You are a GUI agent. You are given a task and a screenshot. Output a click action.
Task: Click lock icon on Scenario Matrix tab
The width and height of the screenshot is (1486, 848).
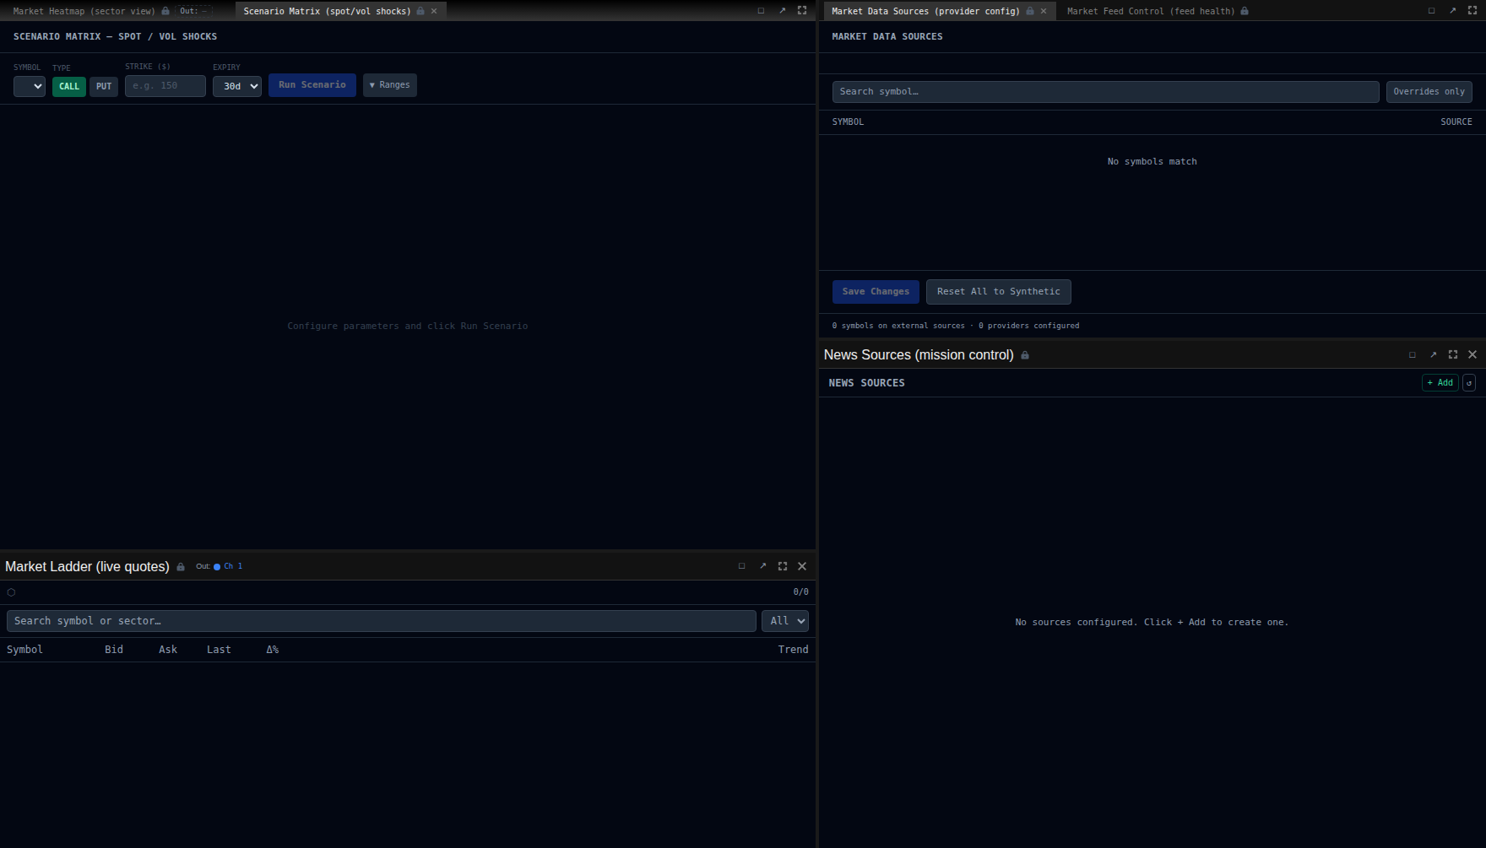[x=420, y=11]
